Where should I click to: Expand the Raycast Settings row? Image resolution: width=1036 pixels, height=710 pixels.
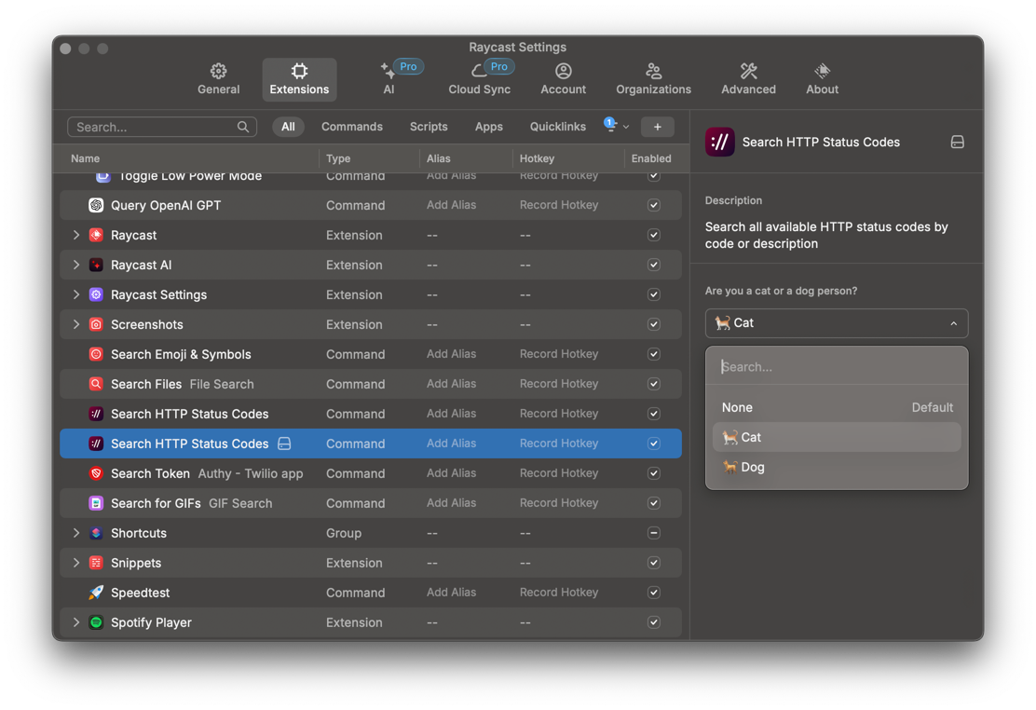click(76, 294)
